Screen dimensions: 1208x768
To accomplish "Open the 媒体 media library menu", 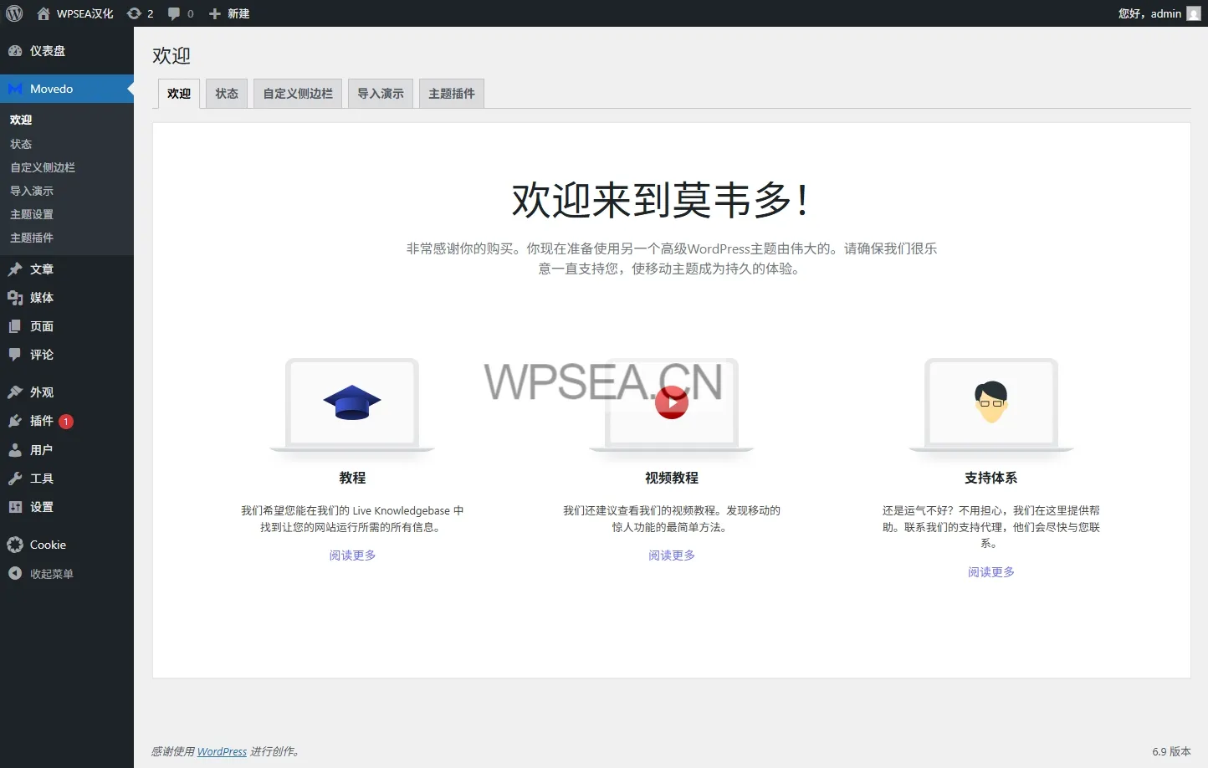I will pos(42,298).
